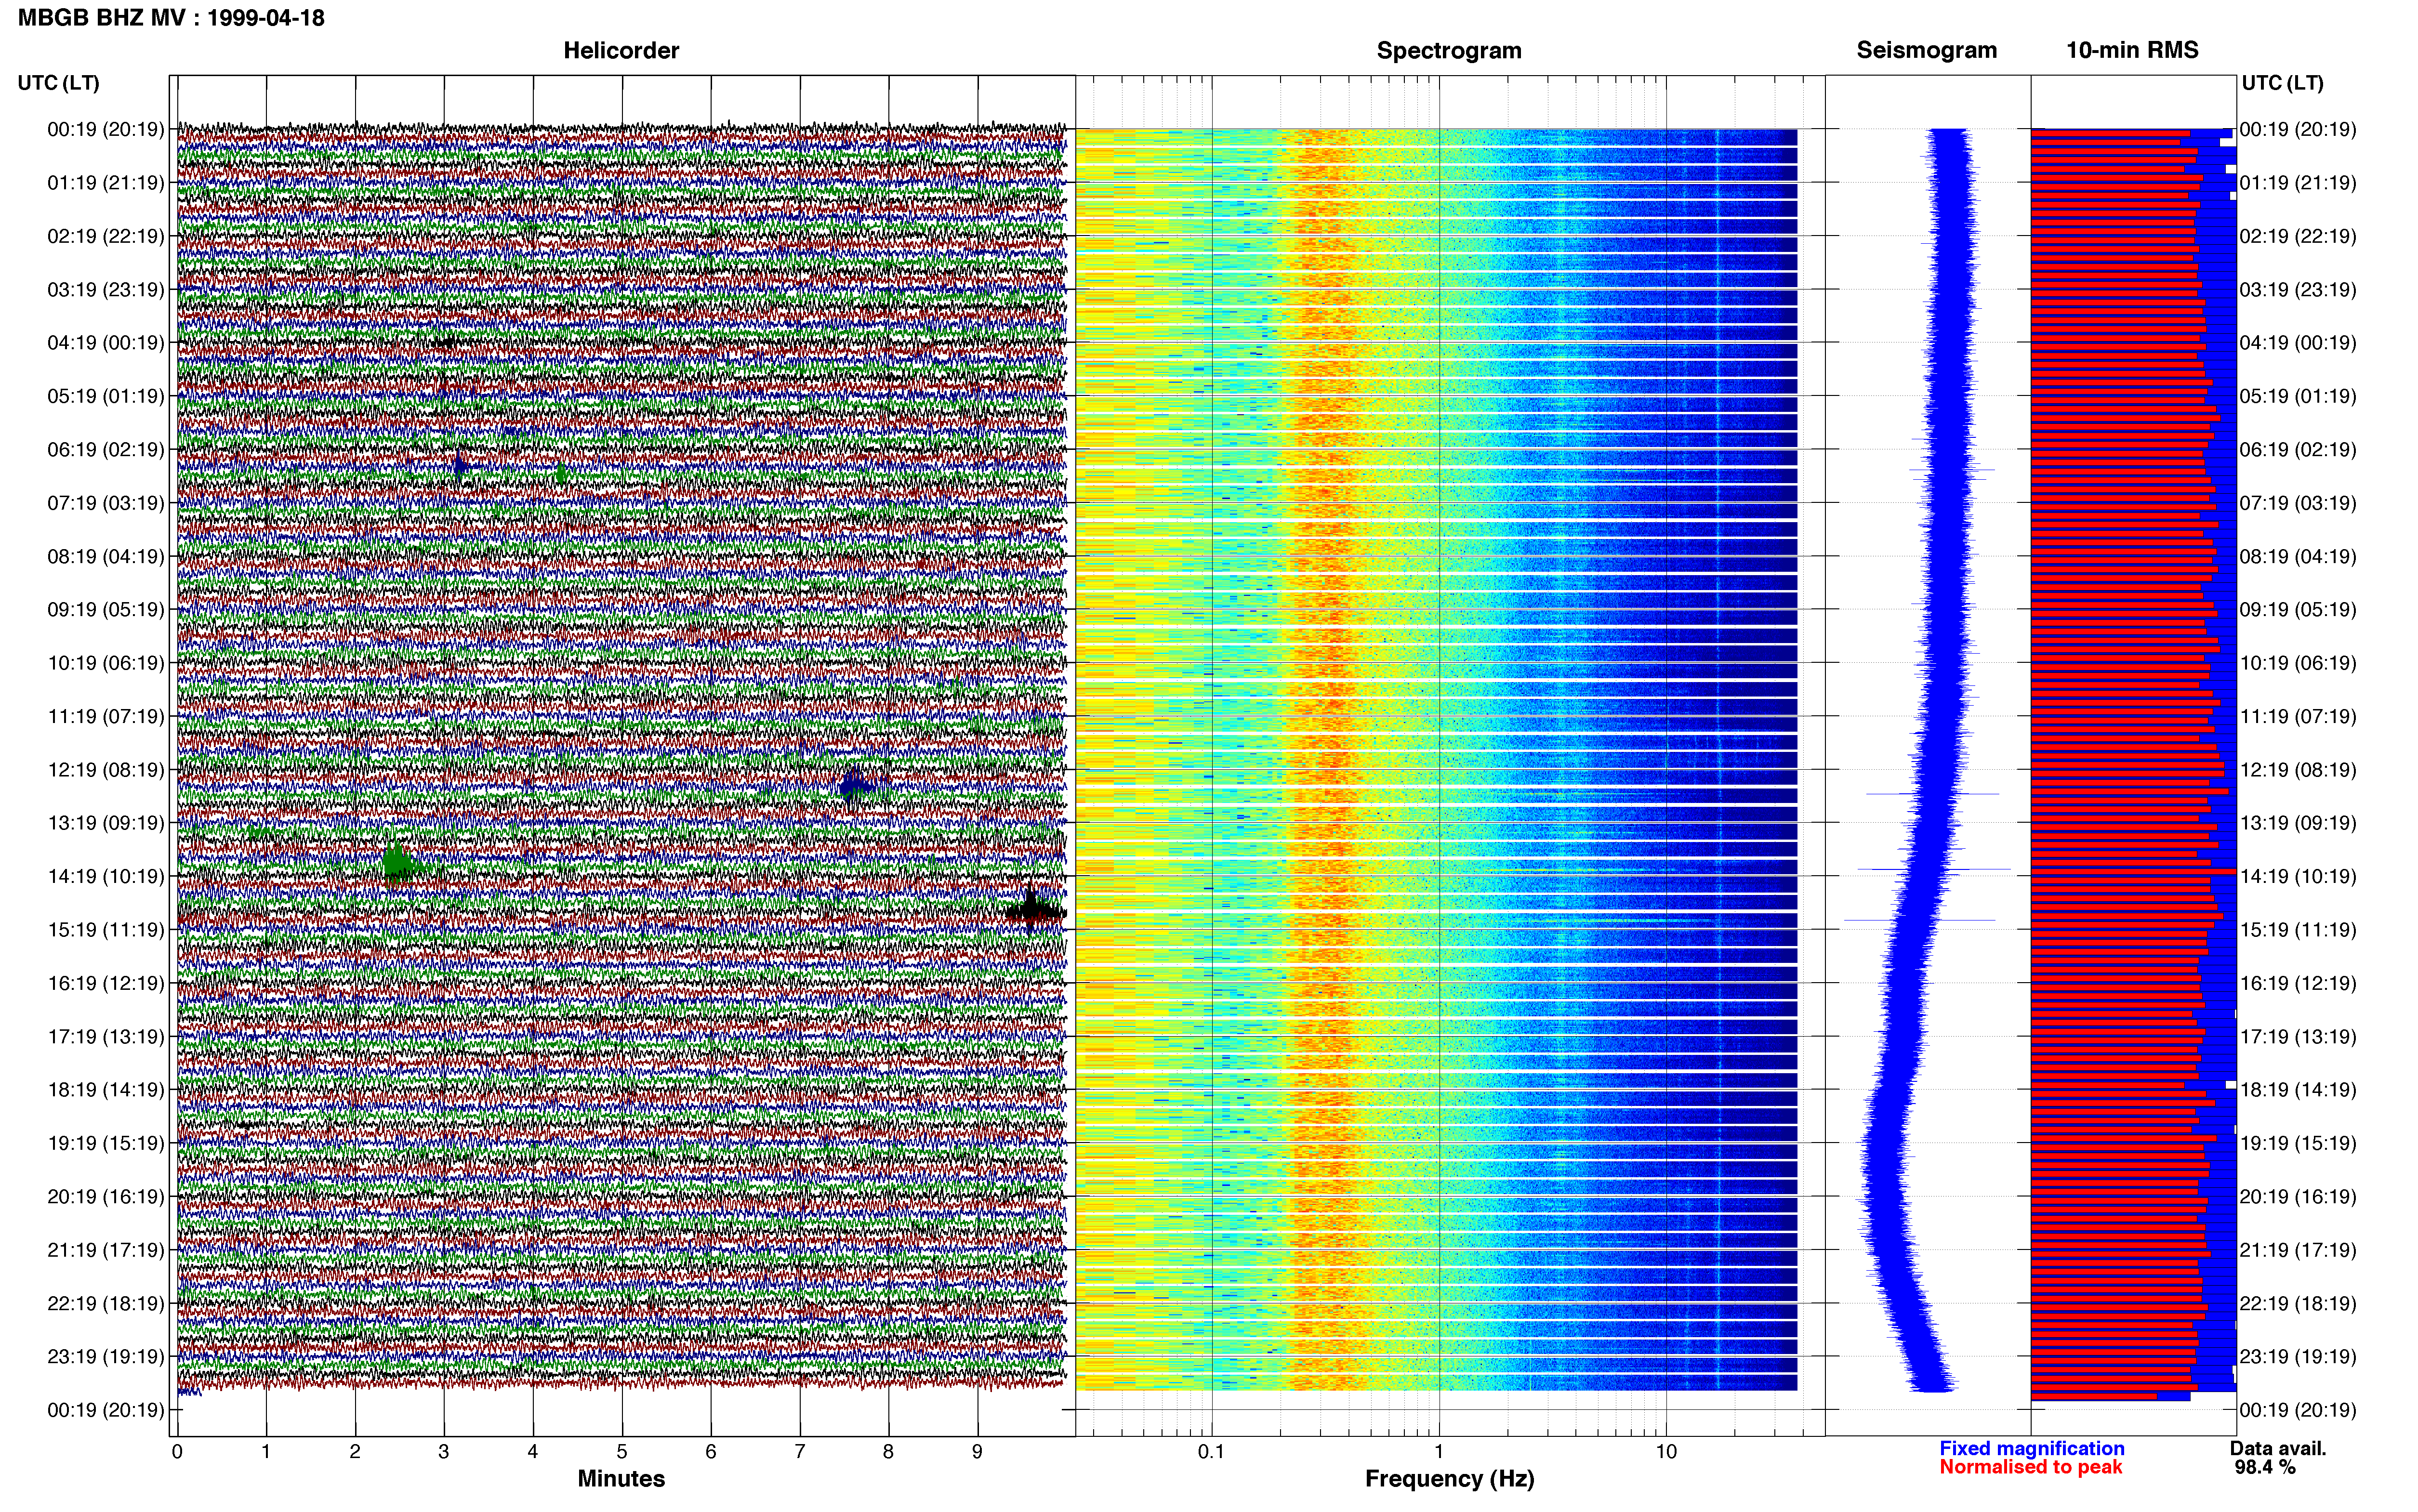
Task: Click the left 'UTC (LT)' axis label
Action: point(59,83)
